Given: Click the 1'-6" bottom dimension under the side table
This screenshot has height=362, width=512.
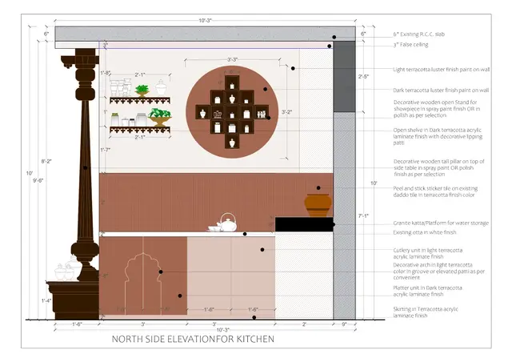Looking at the screenshot, I should point(77,324).
